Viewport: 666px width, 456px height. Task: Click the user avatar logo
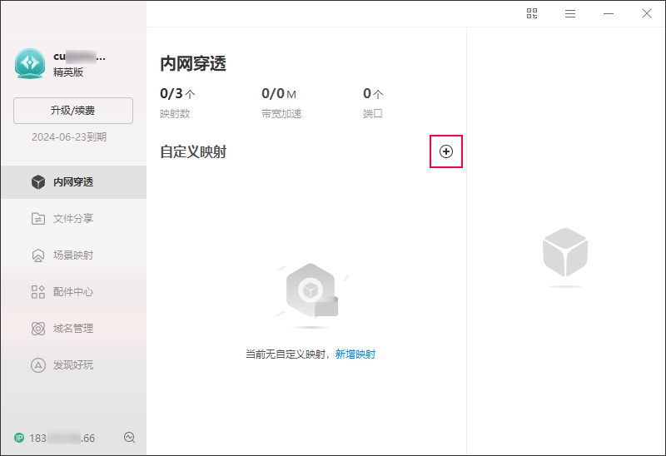tap(30, 64)
